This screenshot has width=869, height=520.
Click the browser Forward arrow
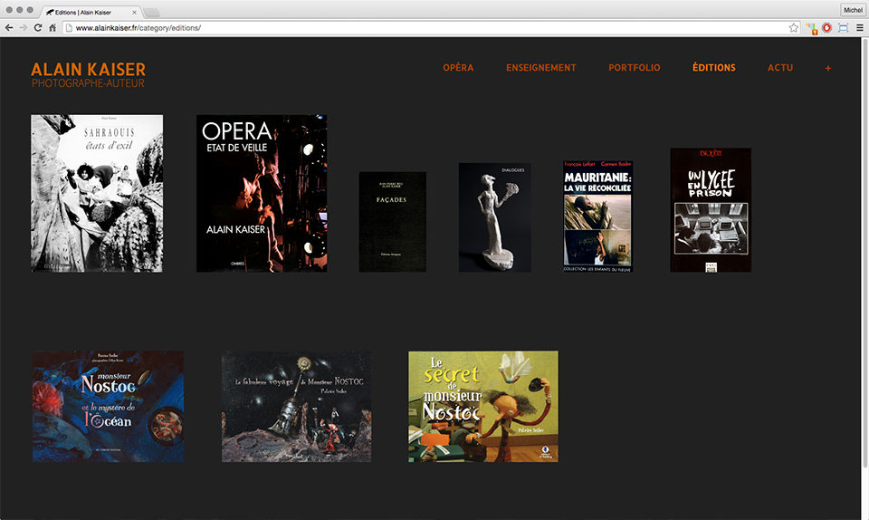[x=24, y=28]
